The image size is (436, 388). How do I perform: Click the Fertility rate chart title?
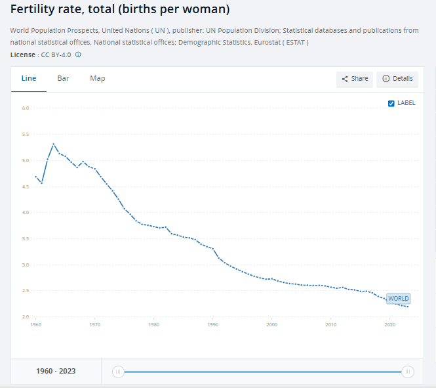point(120,11)
